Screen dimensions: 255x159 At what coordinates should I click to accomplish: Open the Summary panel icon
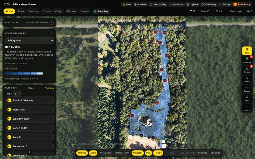coord(247,60)
